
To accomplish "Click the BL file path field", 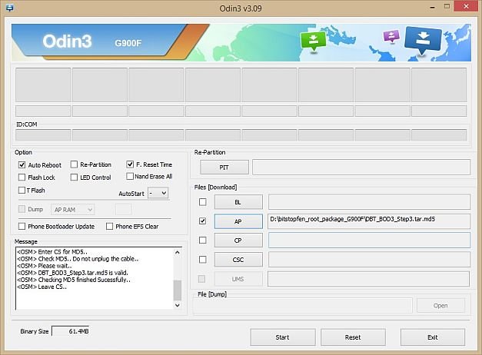I will click(369, 202).
